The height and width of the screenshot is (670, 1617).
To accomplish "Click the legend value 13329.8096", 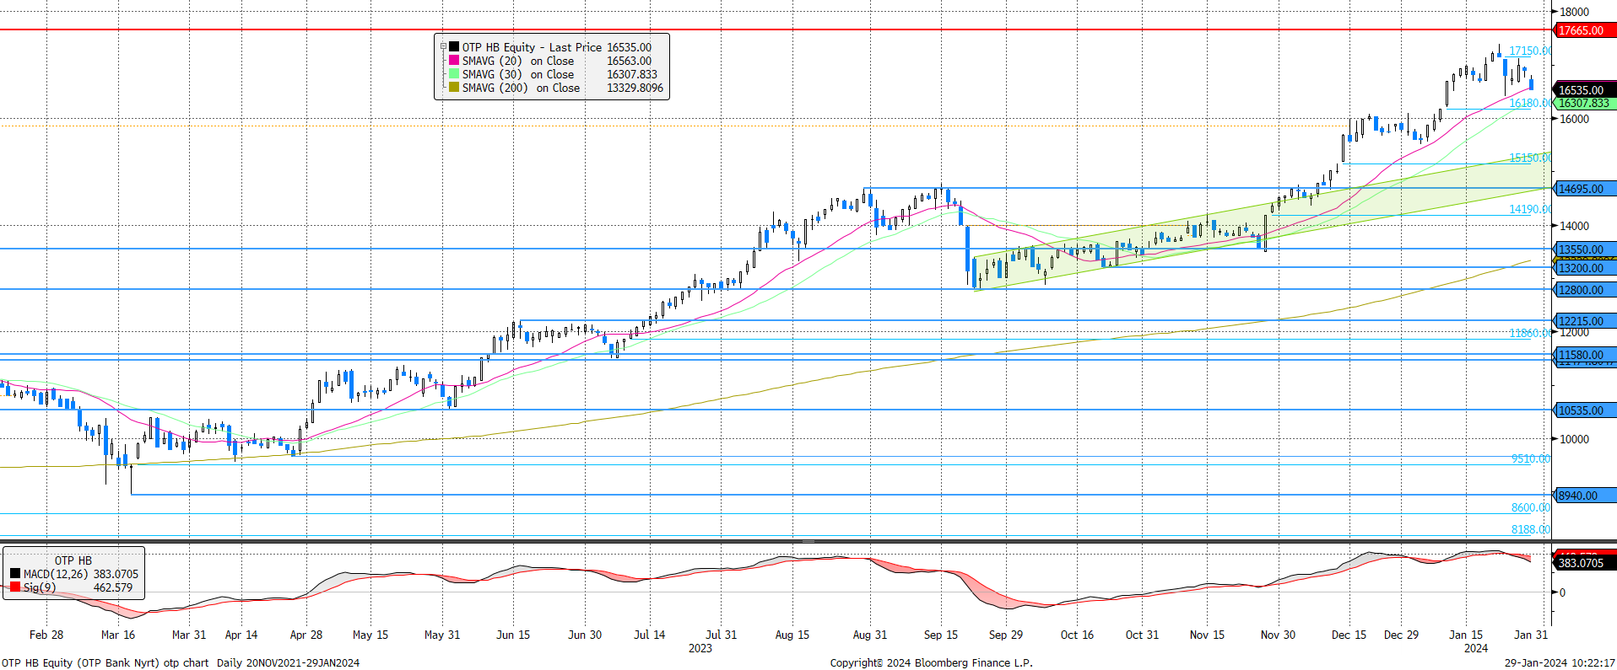I will pyautogui.click(x=635, y=88).
